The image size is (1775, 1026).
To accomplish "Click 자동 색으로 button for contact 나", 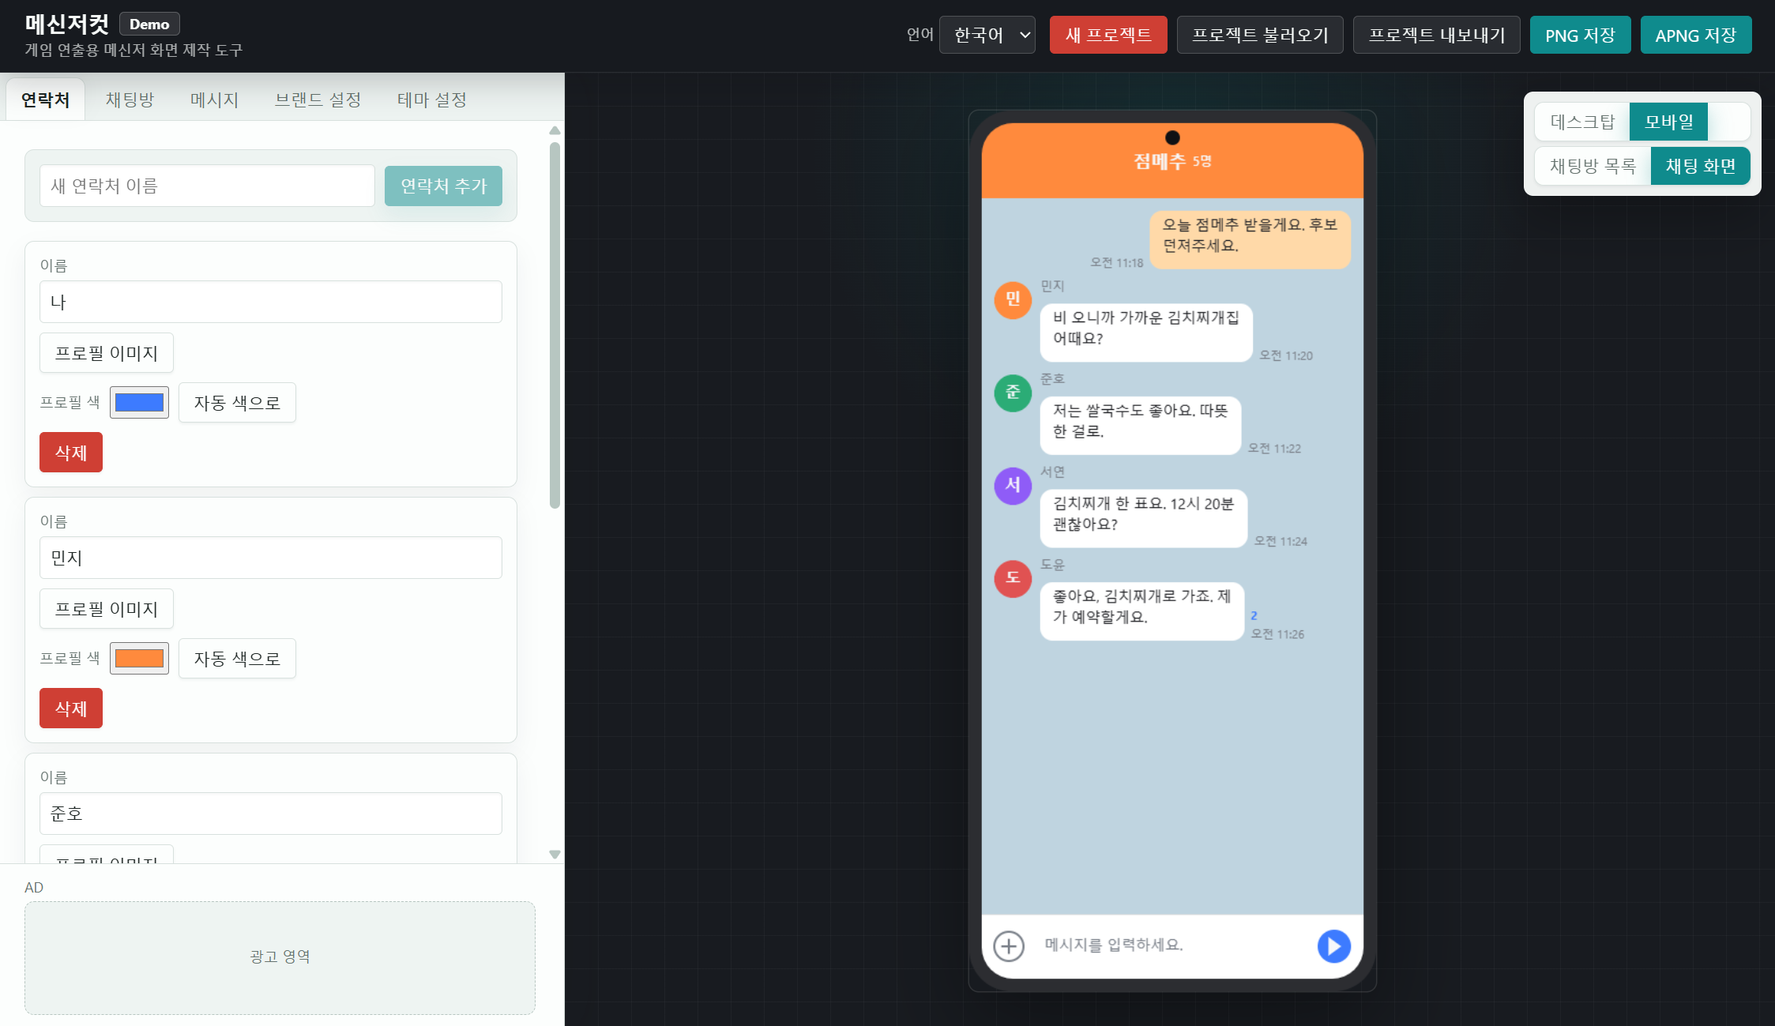I will point(237,403).
